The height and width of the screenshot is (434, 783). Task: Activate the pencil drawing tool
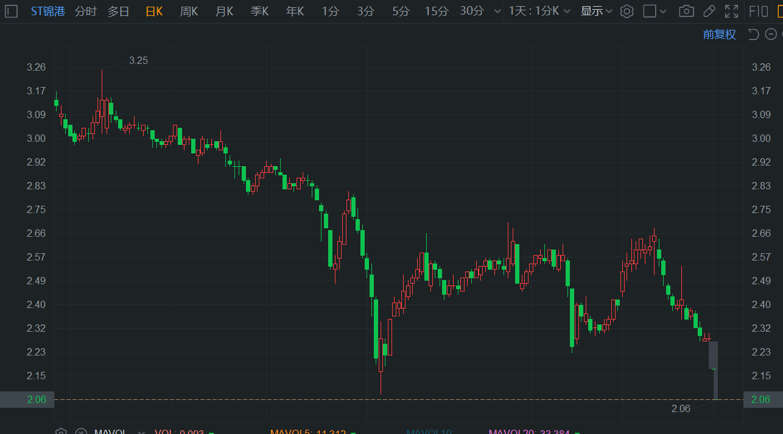point(709,11)
